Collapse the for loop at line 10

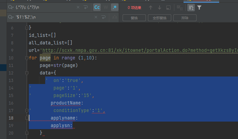tap(27, 58)
